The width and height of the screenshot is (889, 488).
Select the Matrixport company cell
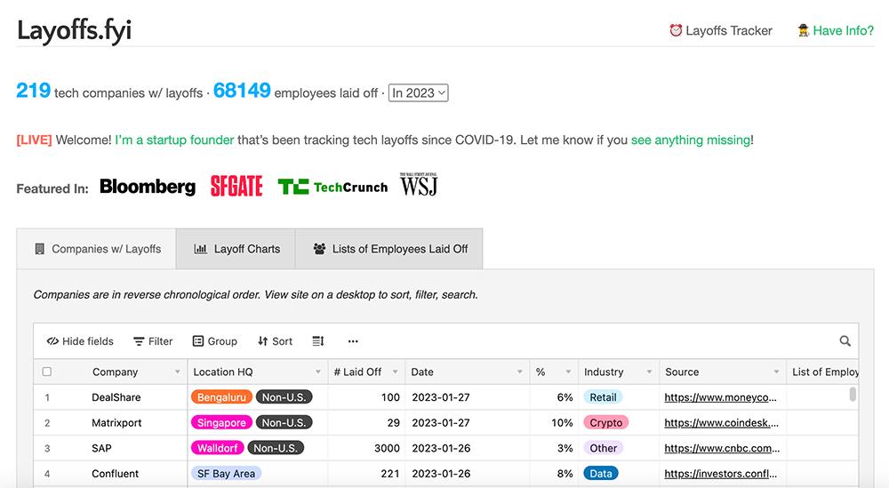pyautogui.click(x=116, y=423)
